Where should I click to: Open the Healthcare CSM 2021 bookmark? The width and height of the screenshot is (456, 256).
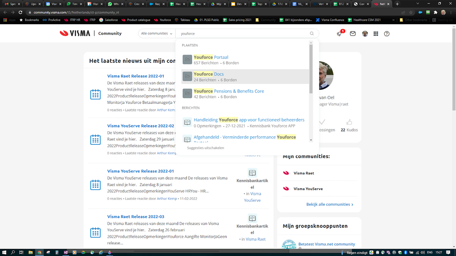tap(364, 20)
